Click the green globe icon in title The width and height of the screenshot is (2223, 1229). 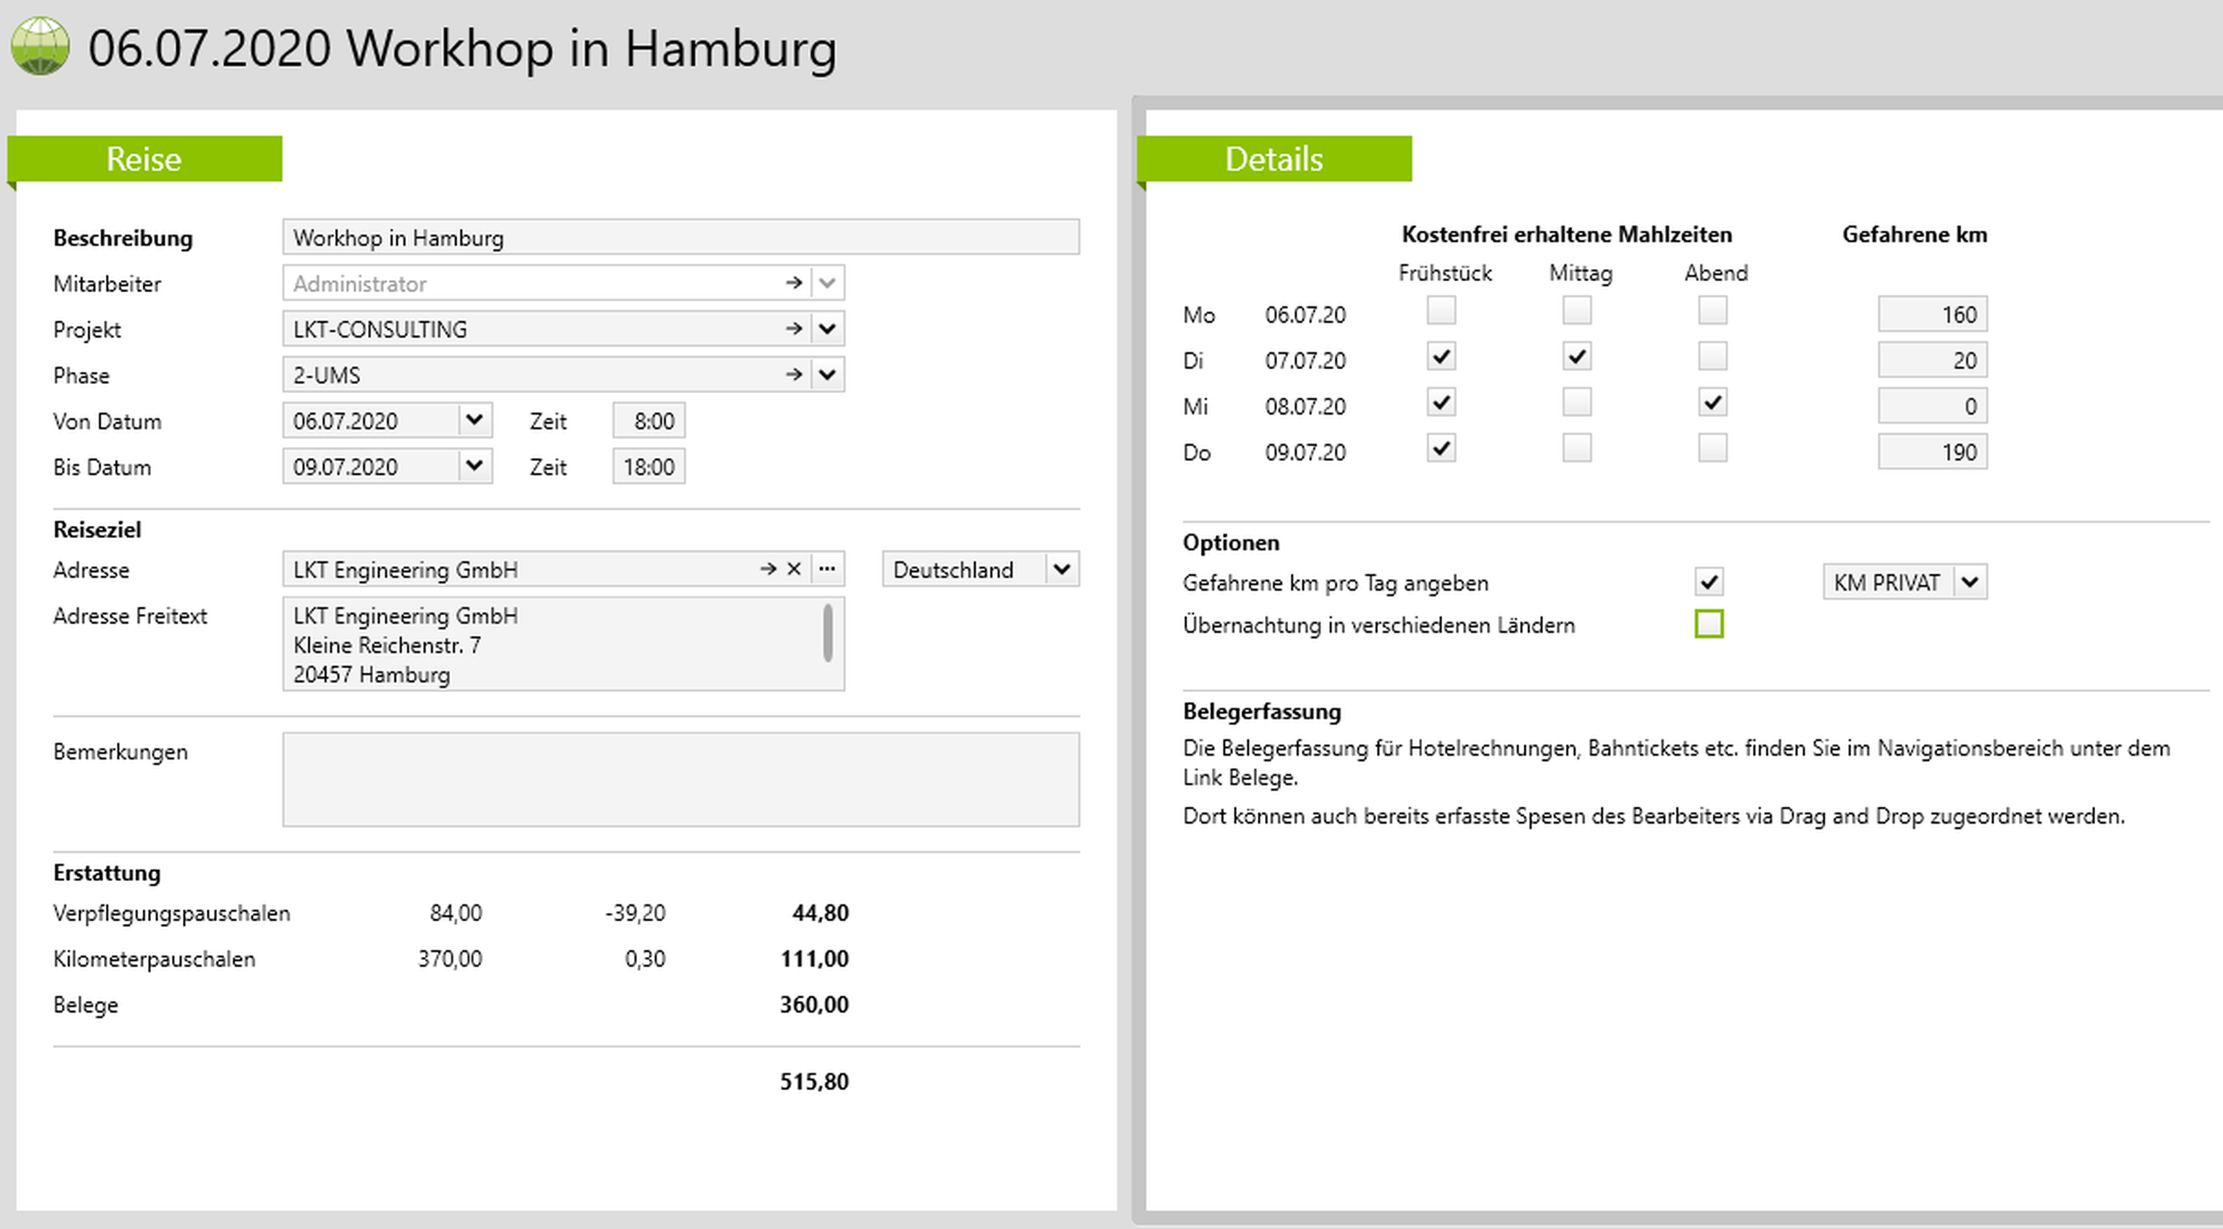pos(40,47)
